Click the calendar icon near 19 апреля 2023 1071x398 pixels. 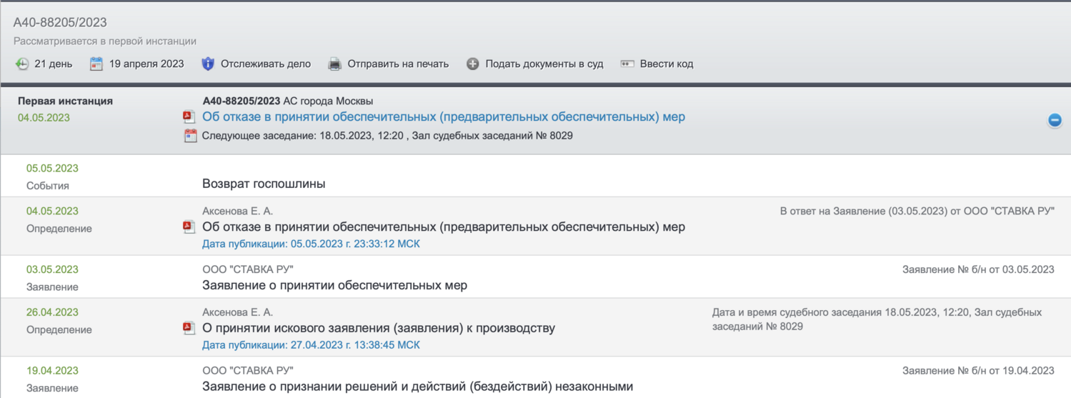[96, 64]
